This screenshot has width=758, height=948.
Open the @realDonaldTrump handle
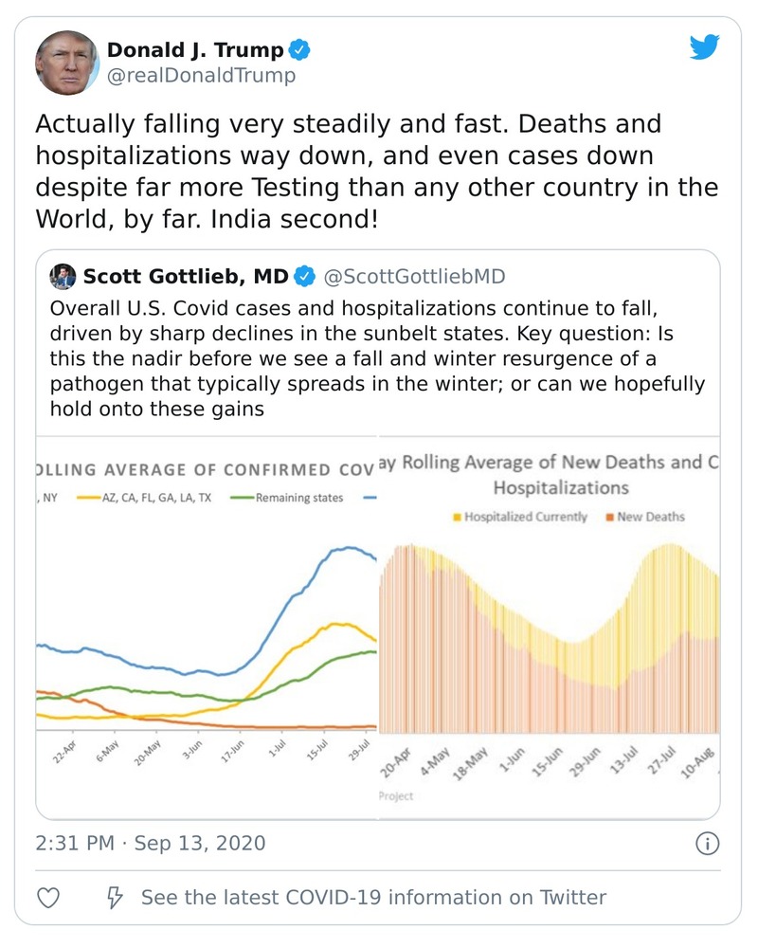click(201, 76)
